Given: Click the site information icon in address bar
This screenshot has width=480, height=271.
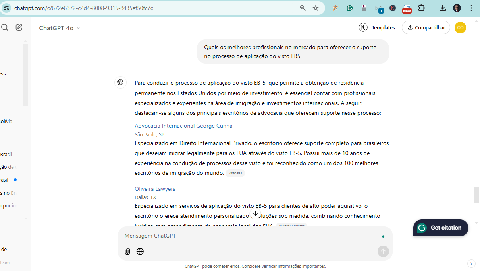Looking at the screenshot, I should [6, 8].
